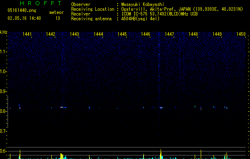Click the 1449 time axis label

tap(217, 34)
